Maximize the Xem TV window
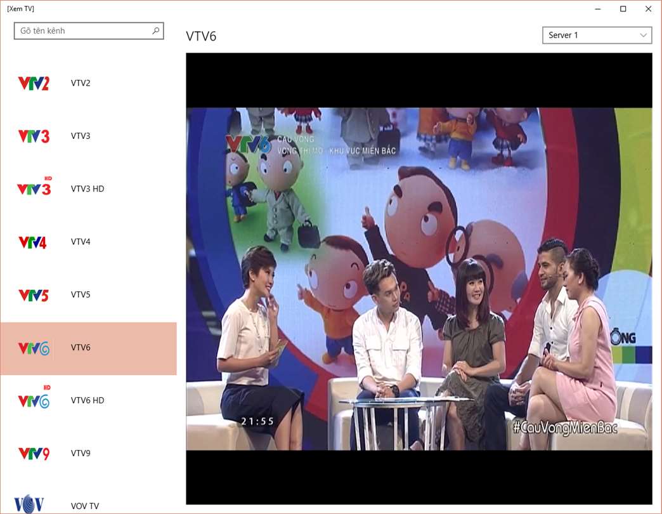 point(623,9)
